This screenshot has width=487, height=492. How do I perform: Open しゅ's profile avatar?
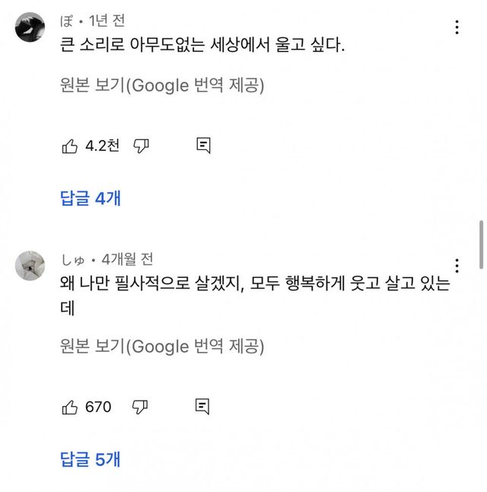30,266
